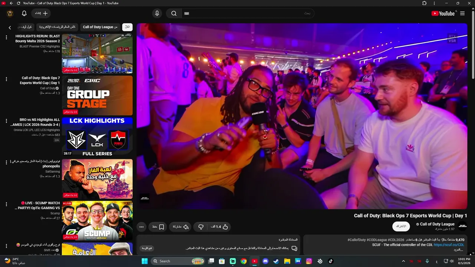Search with the magnifier button
The height and width of the screenshot is (267, 475).
tap(174, 13)
